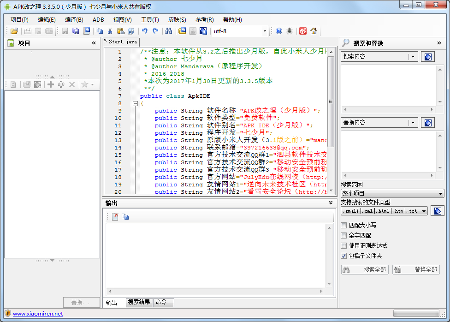Click the Paste icon in the toolbar
This screenshot has height=322, width=450.
(120, 31)
